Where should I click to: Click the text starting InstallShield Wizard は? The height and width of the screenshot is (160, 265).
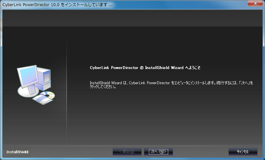click(171, 85)
